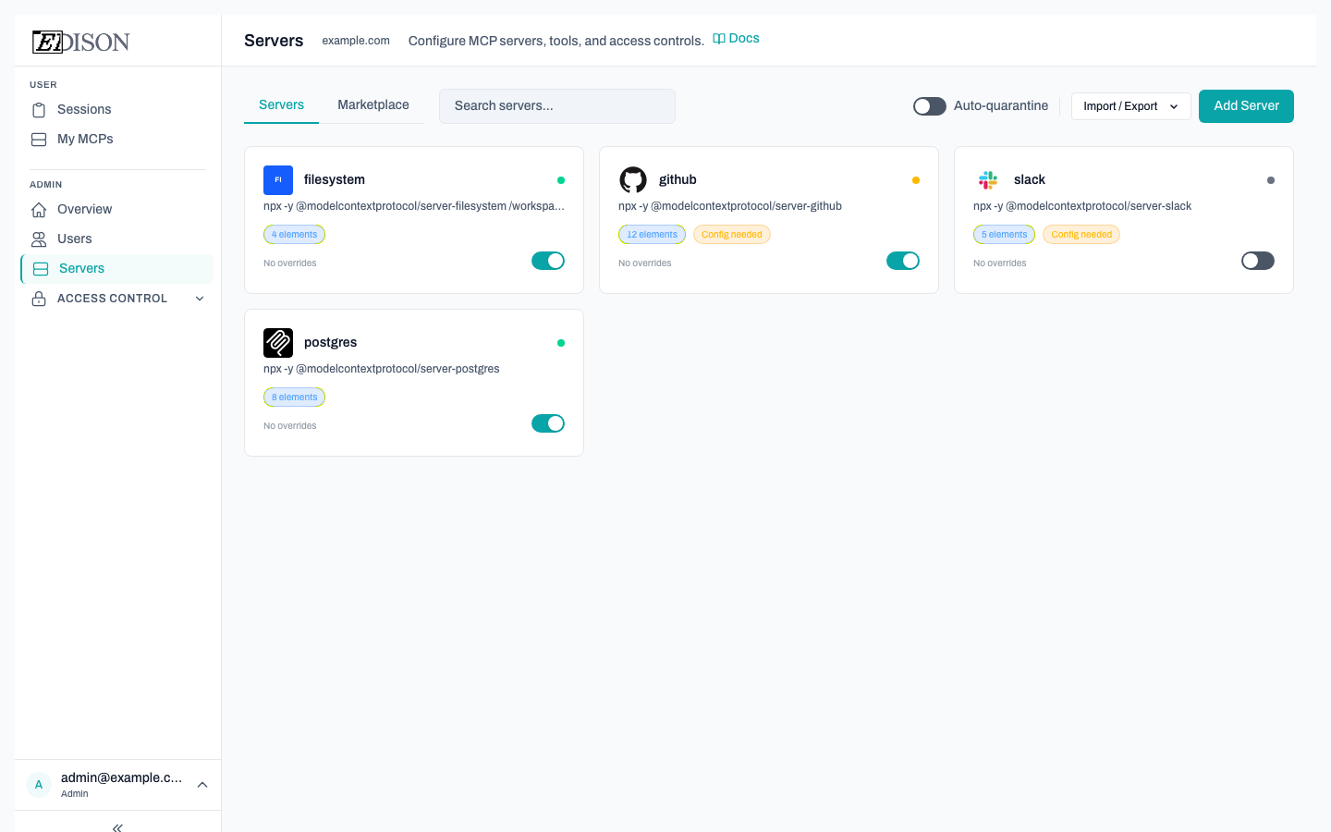Collapse the sidebar with double-chevron icon
1331x832 pixels.
pyautogui.click(x=117, y=826)
